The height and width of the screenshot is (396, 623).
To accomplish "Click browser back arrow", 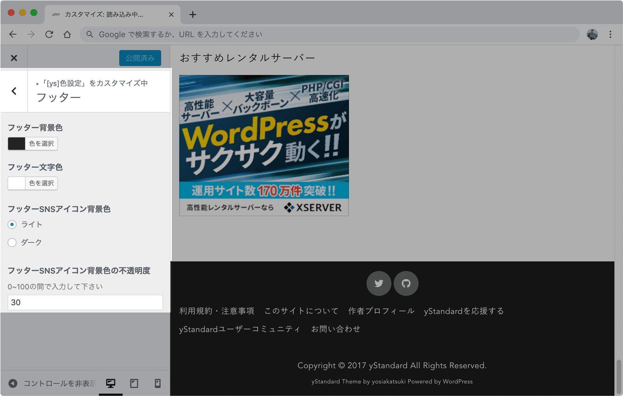I will [x=13, y=35].
